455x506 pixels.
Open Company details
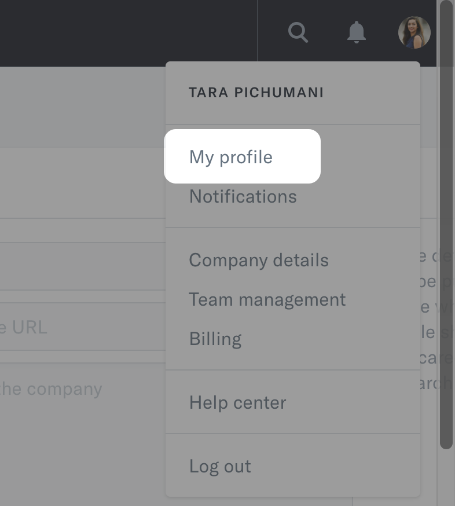click(x=259, y=261)
